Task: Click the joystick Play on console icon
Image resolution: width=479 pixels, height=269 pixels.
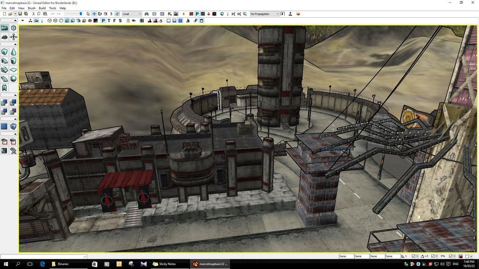Action: click(290, 14)
